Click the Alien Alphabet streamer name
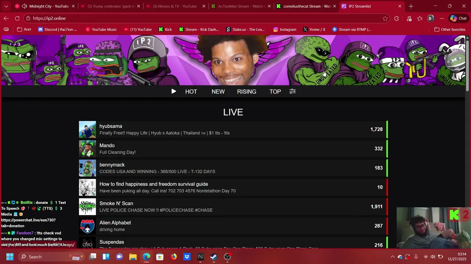 pyautogui.click(x=115, y=223)
